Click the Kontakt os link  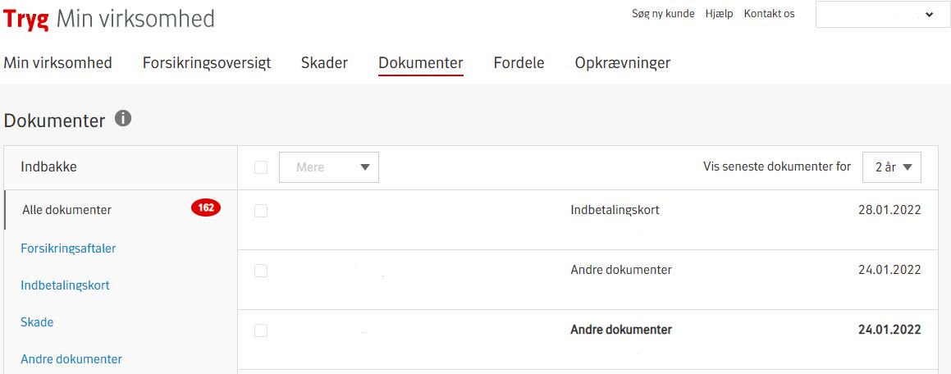click(769, 14)
